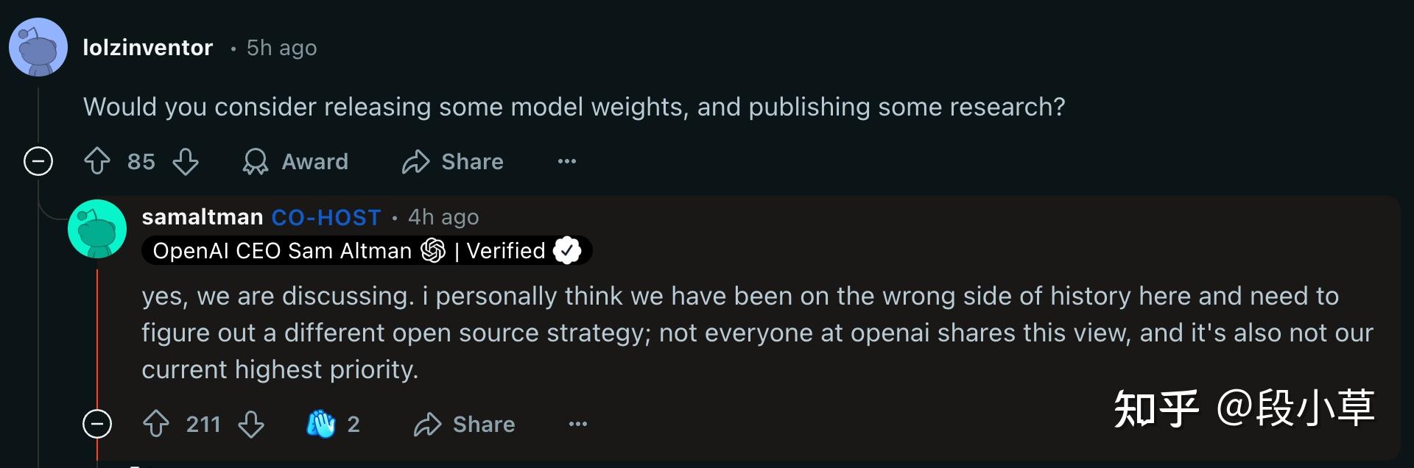Open lolzinventor's profile via username
The width and height of the screenshot is (1414, 468).
click(x=148, y=46)
